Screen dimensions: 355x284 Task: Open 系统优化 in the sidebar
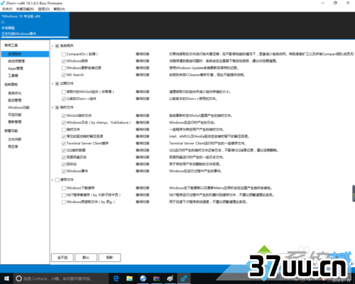click(15, 93)
